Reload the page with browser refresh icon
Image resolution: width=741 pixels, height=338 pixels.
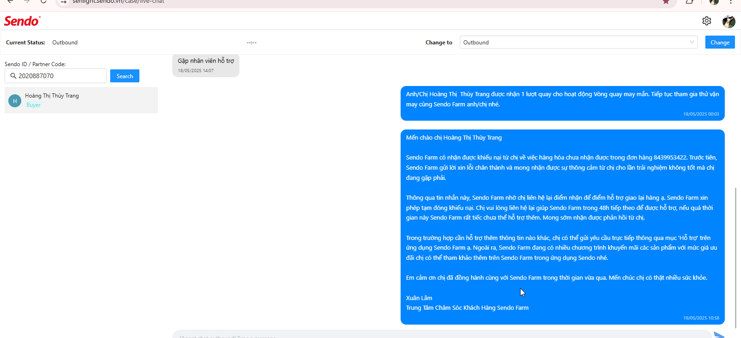[x=43, y=2]
